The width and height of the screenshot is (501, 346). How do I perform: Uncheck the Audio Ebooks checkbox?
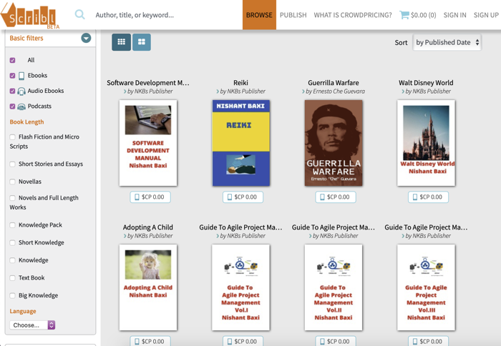click(12, 91)
